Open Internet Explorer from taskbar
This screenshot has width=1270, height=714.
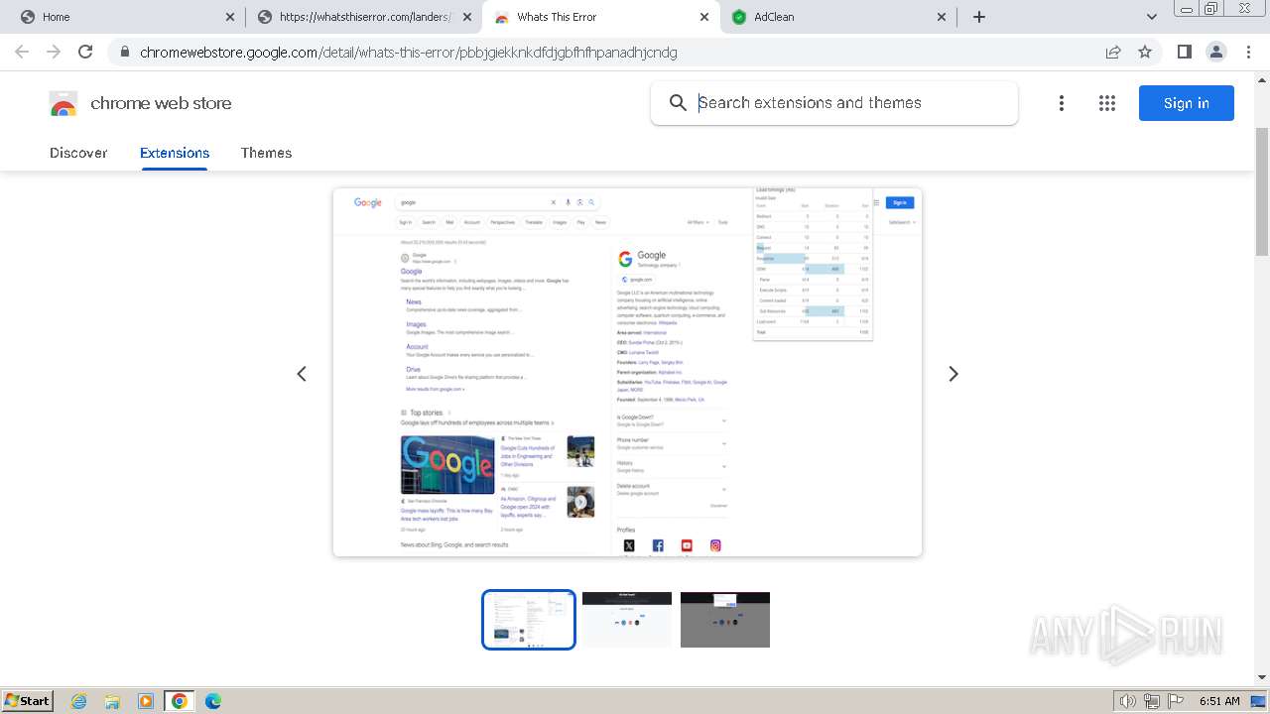coord(79,701)
